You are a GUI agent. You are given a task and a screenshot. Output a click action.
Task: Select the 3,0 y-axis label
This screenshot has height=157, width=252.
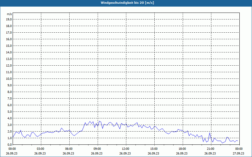click(x=9, y=125)
